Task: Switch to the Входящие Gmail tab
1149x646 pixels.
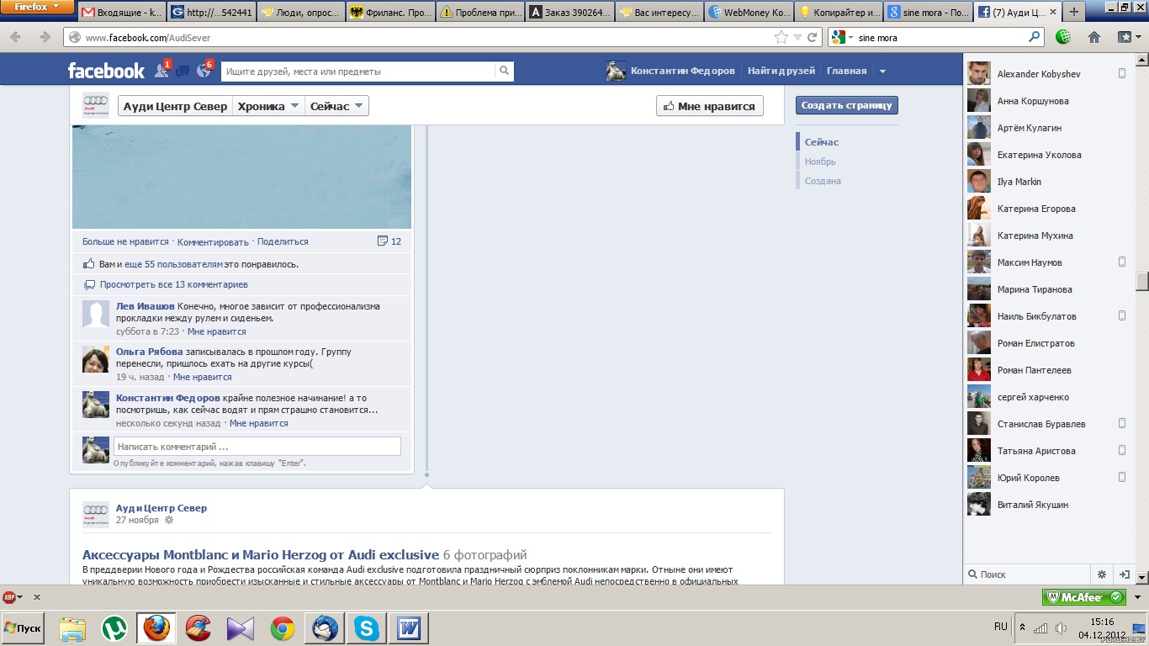Action: point(122,13)
